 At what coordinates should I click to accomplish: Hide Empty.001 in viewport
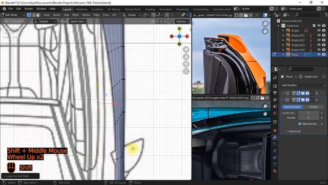(x=319, y=35)
